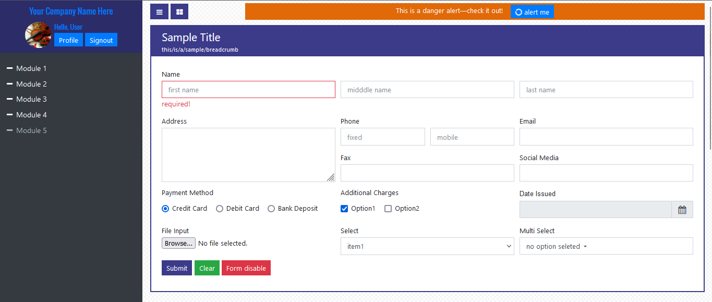Select the Credit Card radio button
The image size is (712, 302).
coord(165,209)
